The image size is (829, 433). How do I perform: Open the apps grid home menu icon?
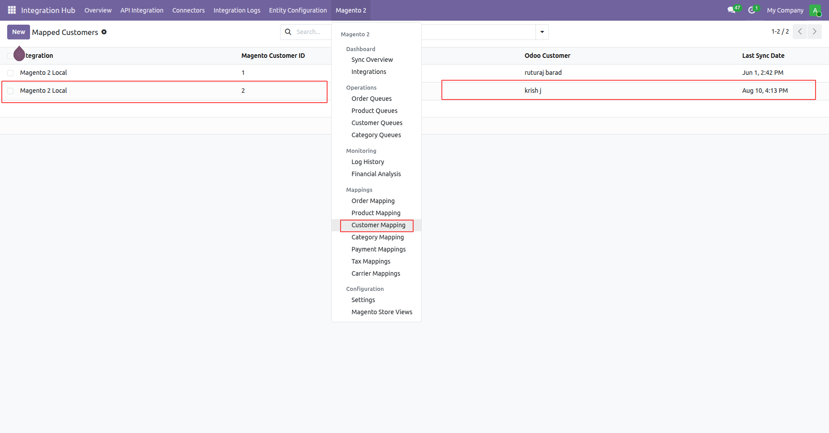pos(12,10)
